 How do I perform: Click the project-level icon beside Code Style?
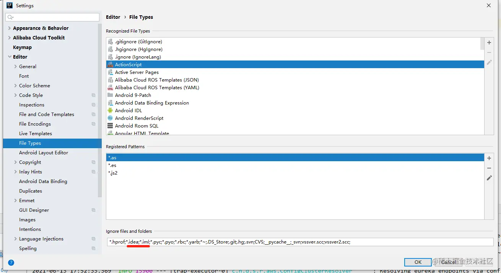[93, 95]
